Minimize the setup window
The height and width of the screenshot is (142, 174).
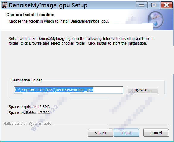[x=142, y=5]
